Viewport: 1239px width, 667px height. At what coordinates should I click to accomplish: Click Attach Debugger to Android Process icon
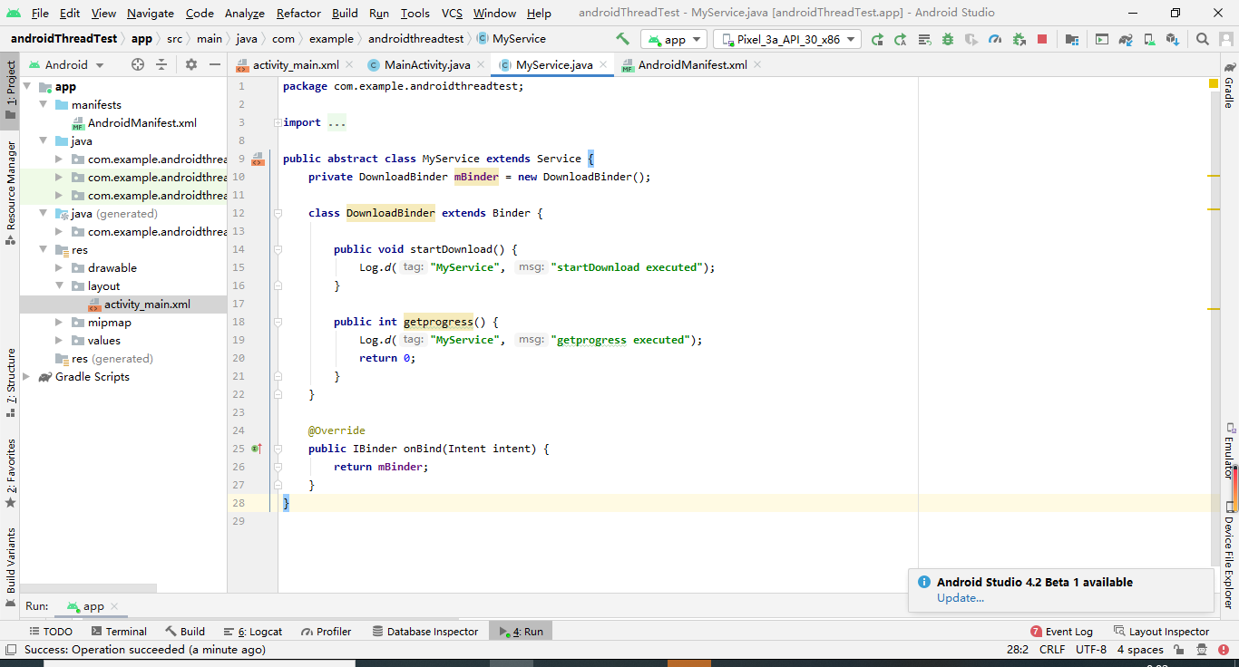pyautogui.click(x=1019, y=39)
